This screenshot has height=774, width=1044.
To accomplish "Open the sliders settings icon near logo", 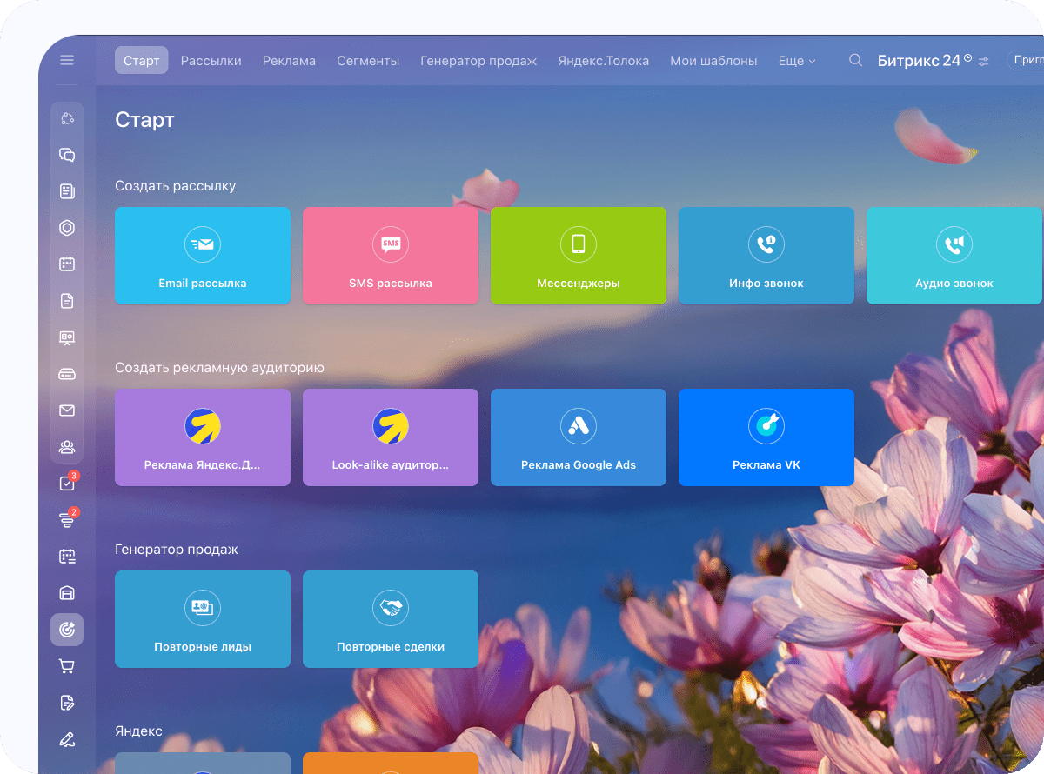I will point(984,62).
